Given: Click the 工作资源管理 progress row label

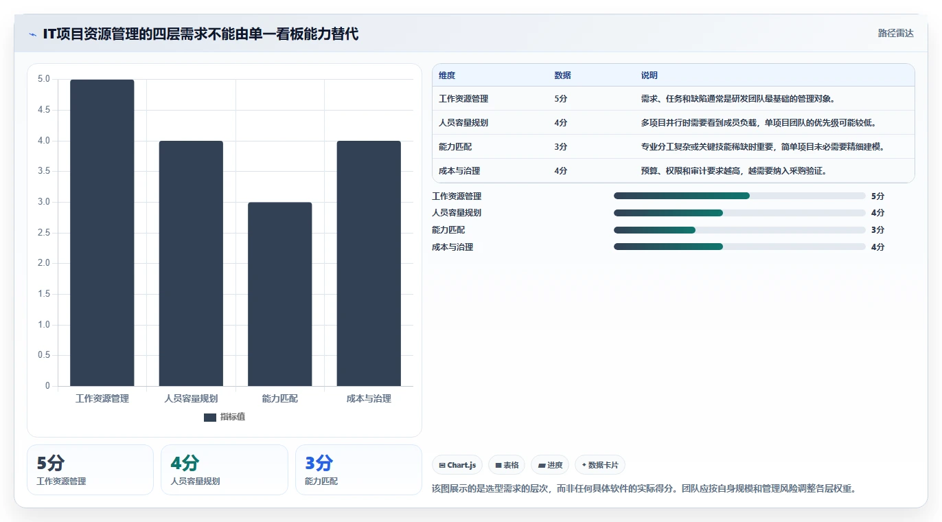Looking at the screenshot, I should coord(457,196).
